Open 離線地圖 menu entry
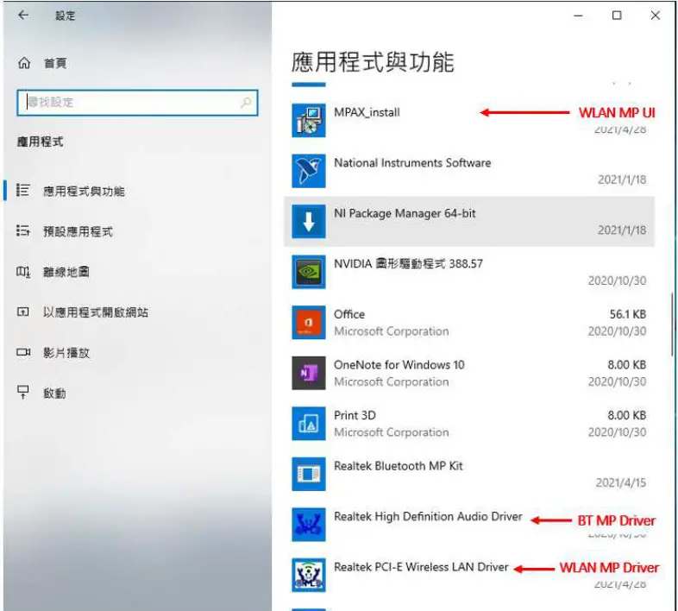Viewport: 678px width, 611px height. coord(66,272)
